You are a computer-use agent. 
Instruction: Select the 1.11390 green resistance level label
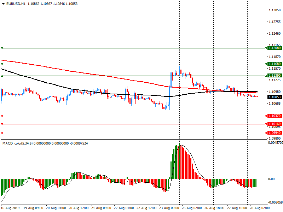[275, 76]
